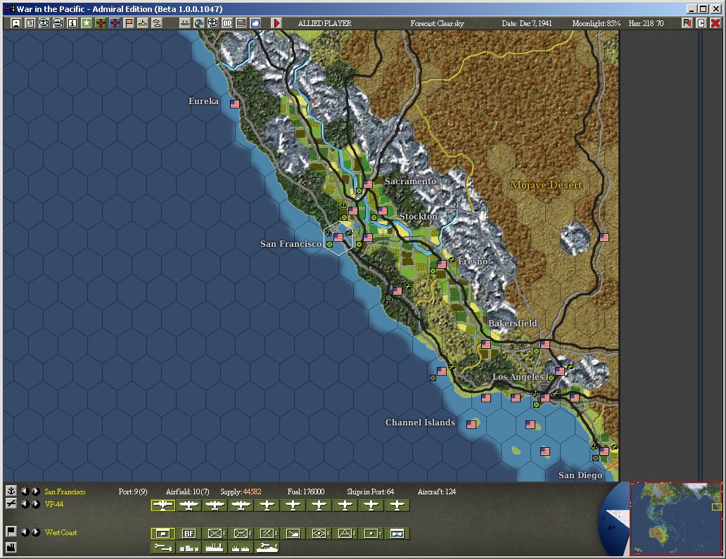Image resolution: width=726 pixels, height=559 pixels.
Task: Click the crosshair target toolbar icon
Action: tap(213, 23)
